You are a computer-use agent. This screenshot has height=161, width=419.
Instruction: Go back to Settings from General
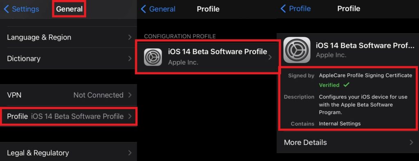(21, 9)
